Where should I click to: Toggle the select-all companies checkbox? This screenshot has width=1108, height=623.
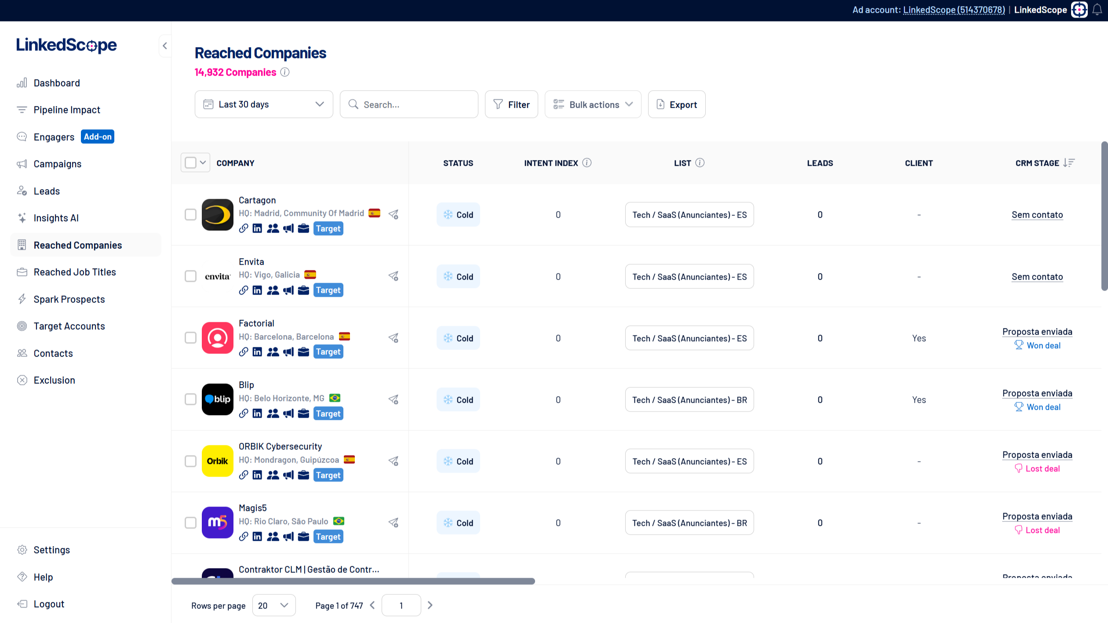point(190,163)
